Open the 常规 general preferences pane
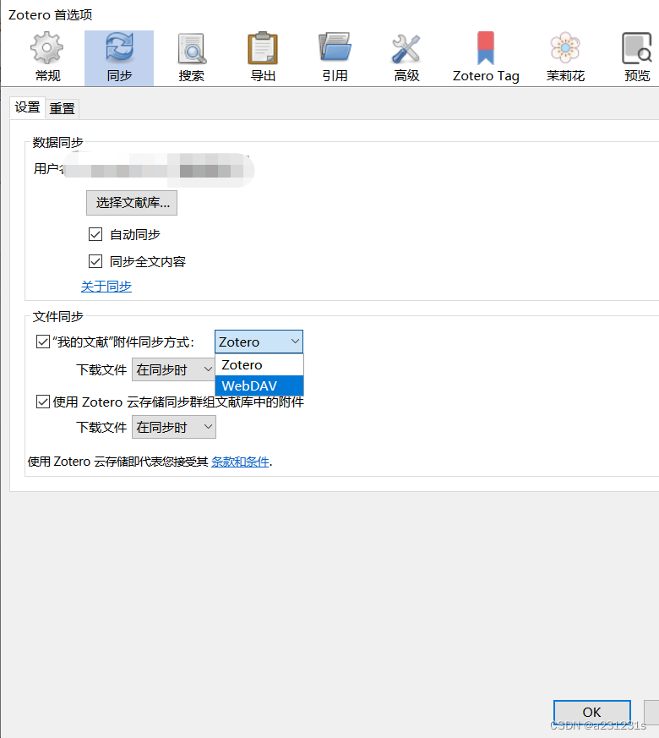659x738 pixels. tap(47, 57)
